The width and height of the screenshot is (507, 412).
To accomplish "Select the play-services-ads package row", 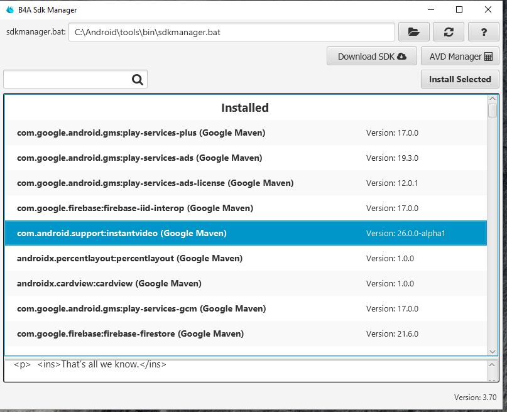I will point(245,158).
